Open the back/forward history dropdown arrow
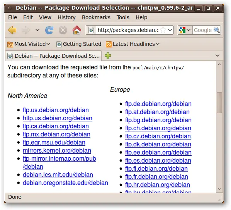Viewport: 231px width, 210px height. point(37,30)
